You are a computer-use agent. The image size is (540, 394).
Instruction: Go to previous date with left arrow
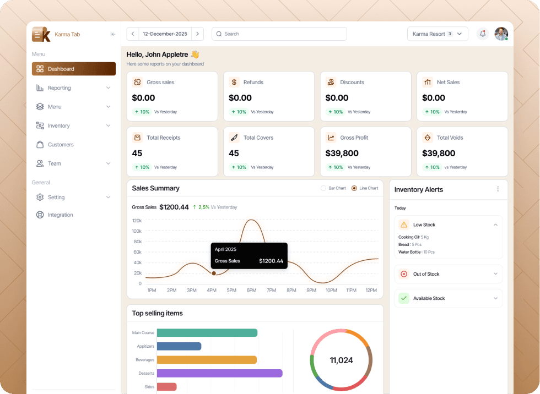(x=133, y=34)
